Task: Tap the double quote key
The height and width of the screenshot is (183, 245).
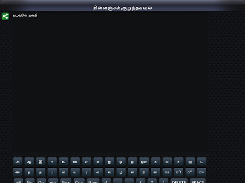Action: pos(152,181)
